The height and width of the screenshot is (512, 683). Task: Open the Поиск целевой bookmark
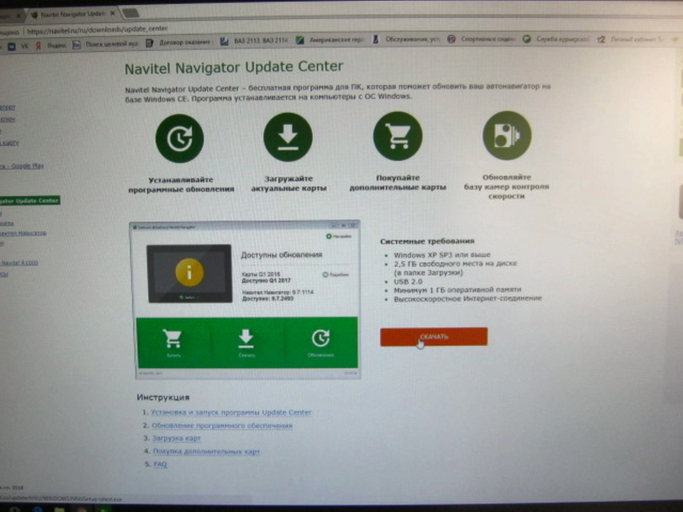105,44
